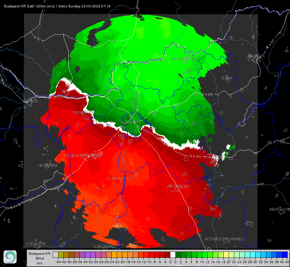Click the MISKOLC city label

tap(257, 56)
